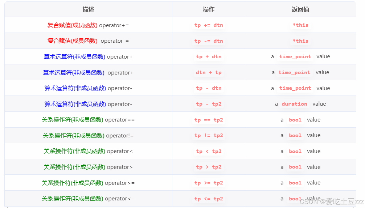
Task: Click the 关系操作符(非成员函数) operator!= description
Action: (x=88, y=136)
